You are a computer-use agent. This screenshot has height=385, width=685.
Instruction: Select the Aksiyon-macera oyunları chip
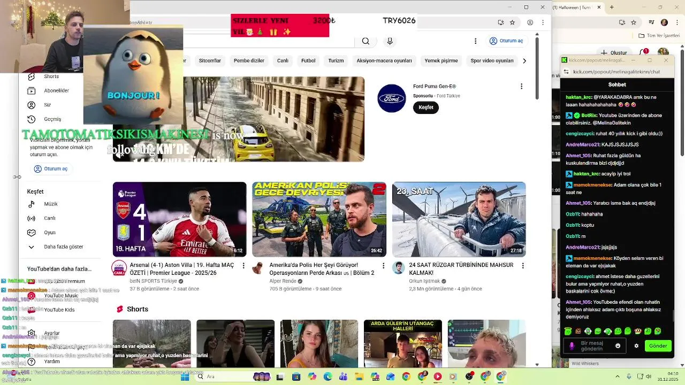384,60
